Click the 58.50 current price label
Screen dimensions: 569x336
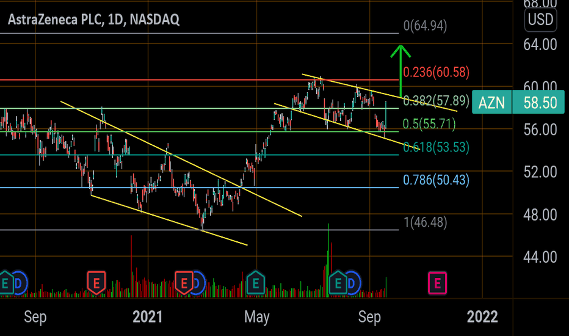pyautogui.click(x=538, y=103)
